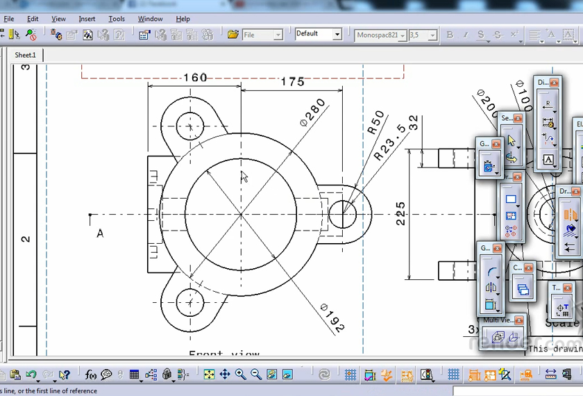Viewport: 583px width, 396px height.
Task: Click the Zoom In magnifier icon
Action: [240, 374]
